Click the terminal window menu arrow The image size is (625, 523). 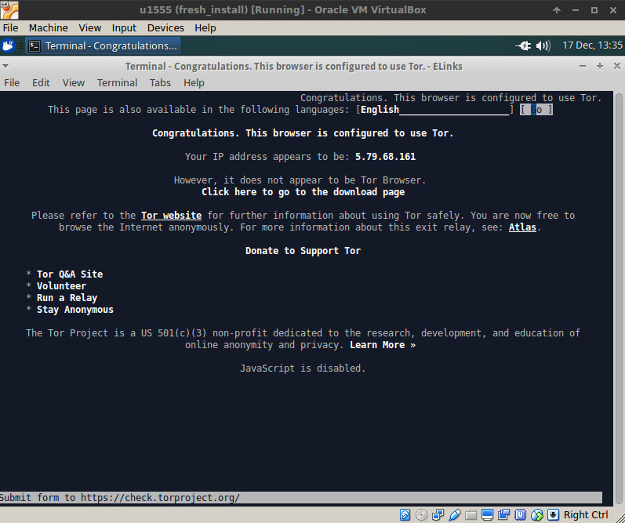tap(5, 66)
